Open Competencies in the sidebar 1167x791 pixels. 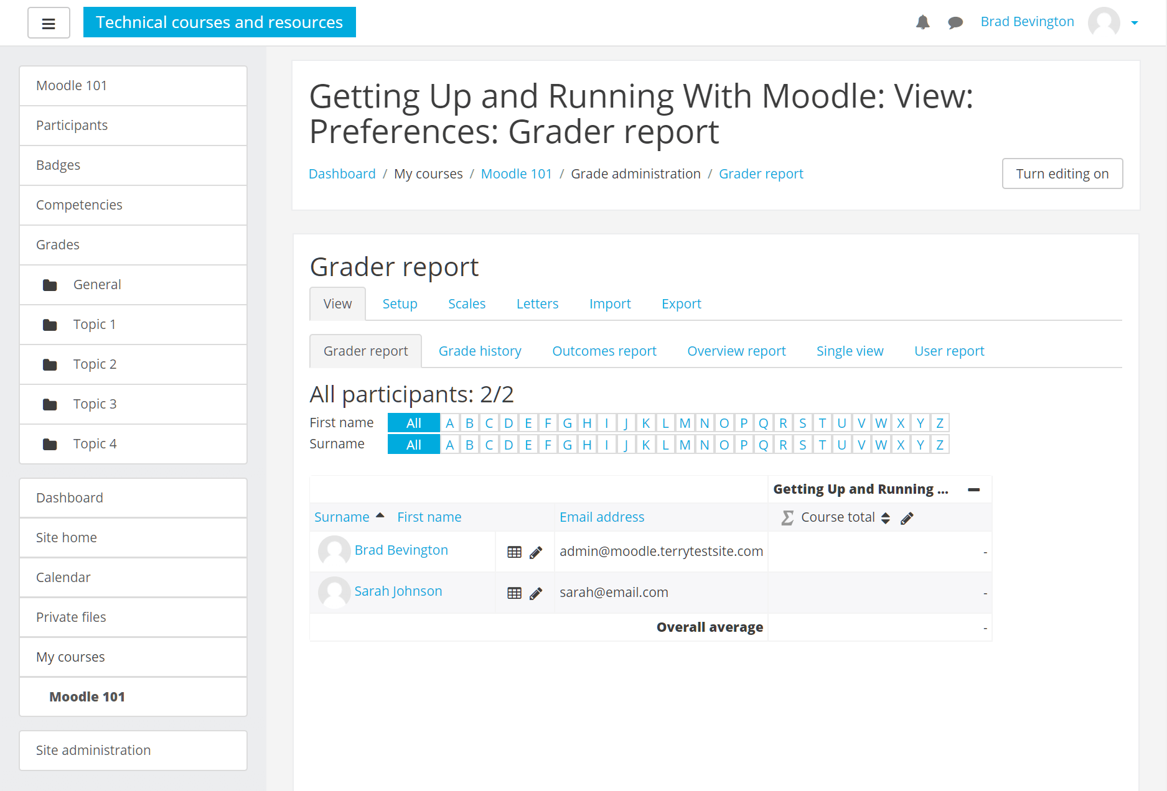(x=133, y=205)
